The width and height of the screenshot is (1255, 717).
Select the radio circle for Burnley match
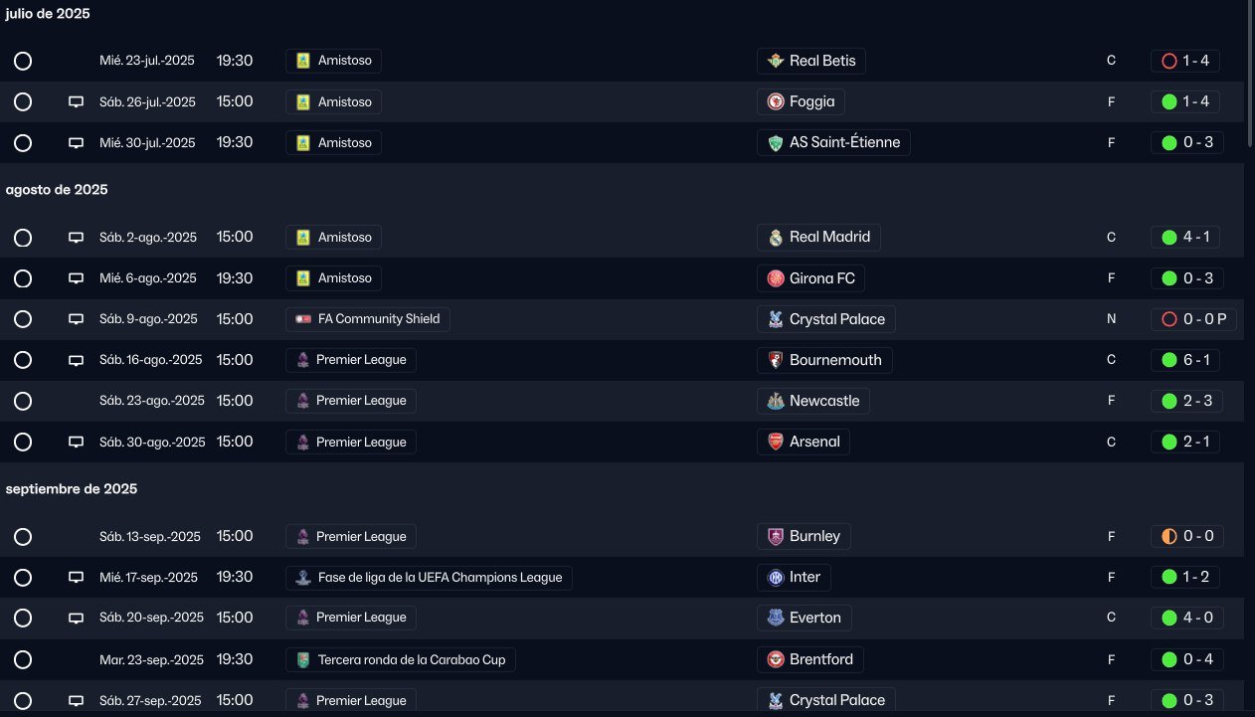pos(23,537)
